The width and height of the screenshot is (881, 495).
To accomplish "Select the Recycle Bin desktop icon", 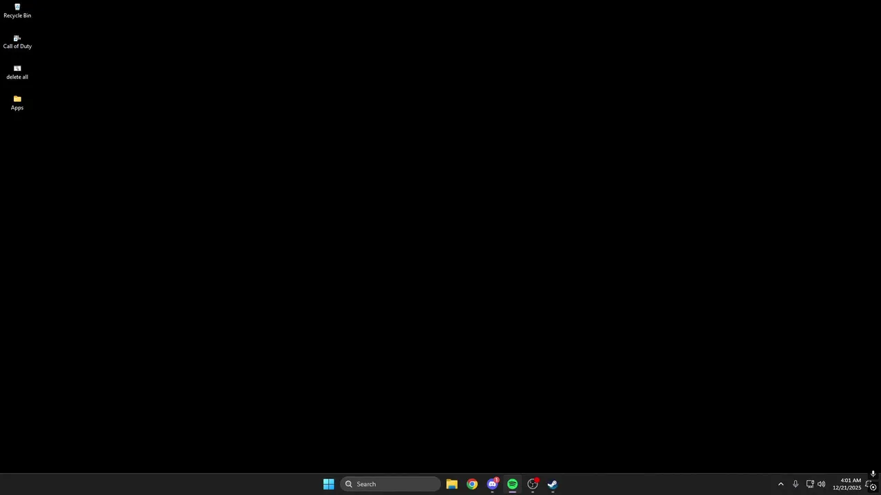I will pyautogui.click(x=17, y=11).
